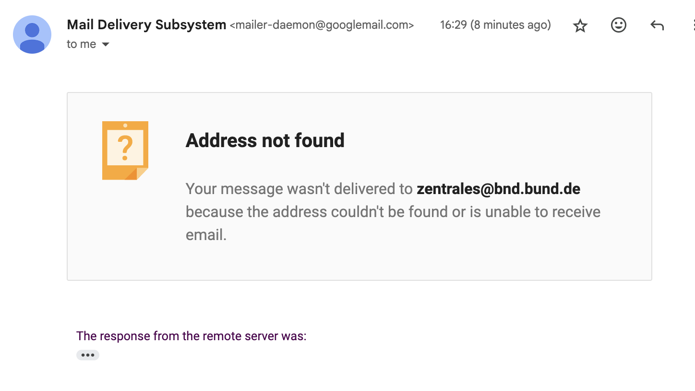Screen dimensions: 695x391
Task: Show trimmed content via the ellipsis button
Action: coord(88,355)
